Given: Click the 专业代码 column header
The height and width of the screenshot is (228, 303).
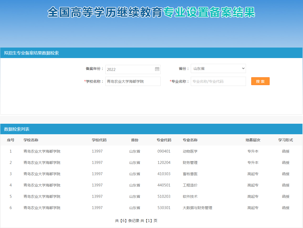Looking at the screenshot, I should click(x=164, y=140).
